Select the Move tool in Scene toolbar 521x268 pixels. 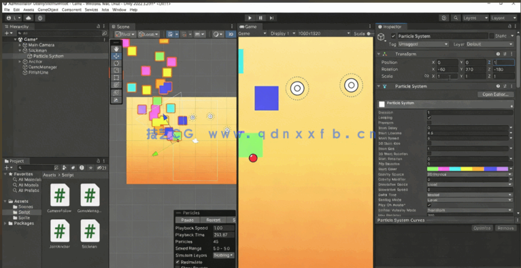116,56
